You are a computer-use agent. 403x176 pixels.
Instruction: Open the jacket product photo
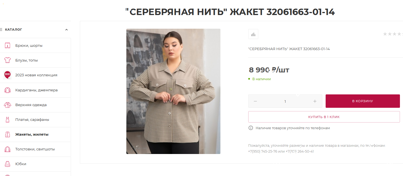coord(173,91)
